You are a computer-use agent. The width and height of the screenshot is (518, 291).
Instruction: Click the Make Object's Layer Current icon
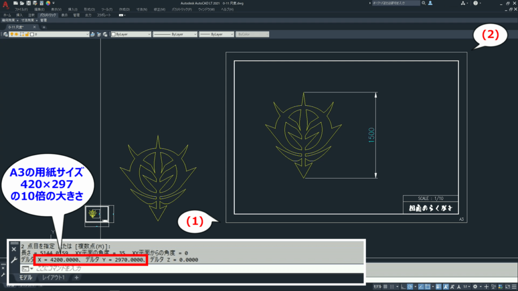[x=93, y=34]
